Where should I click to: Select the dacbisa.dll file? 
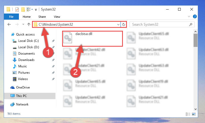pos(93,39)
